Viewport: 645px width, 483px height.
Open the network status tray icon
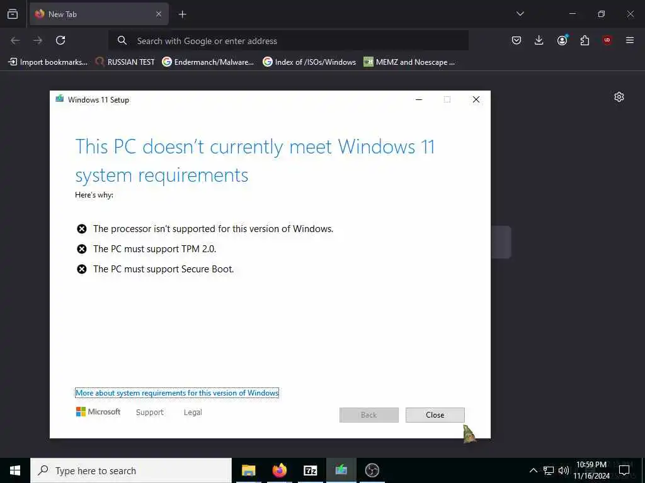tap(549, 470)
